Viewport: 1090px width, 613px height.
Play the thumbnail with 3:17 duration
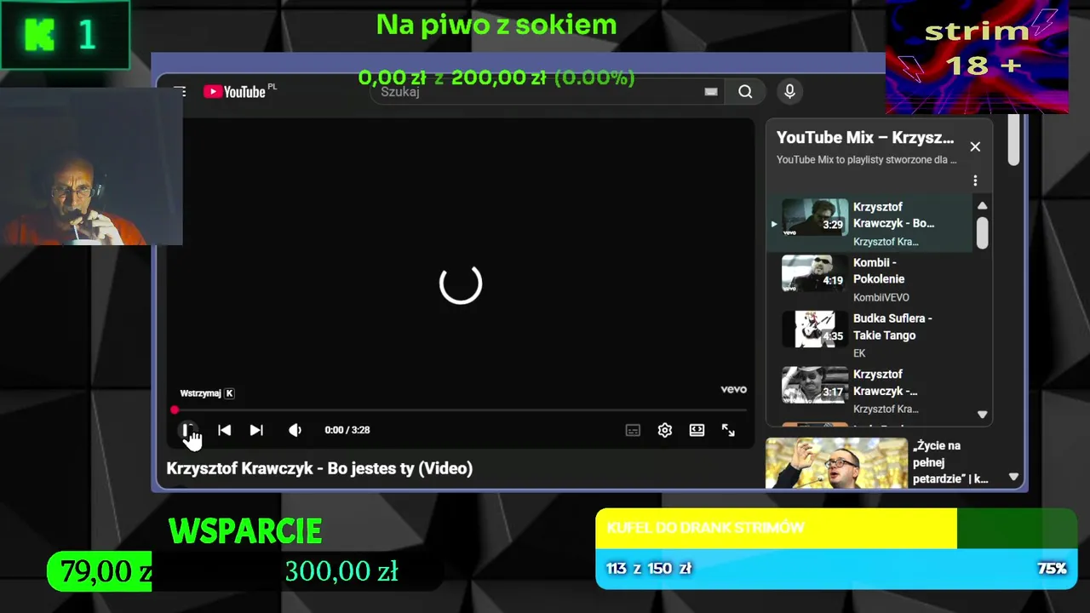click(x=815, y=385)
